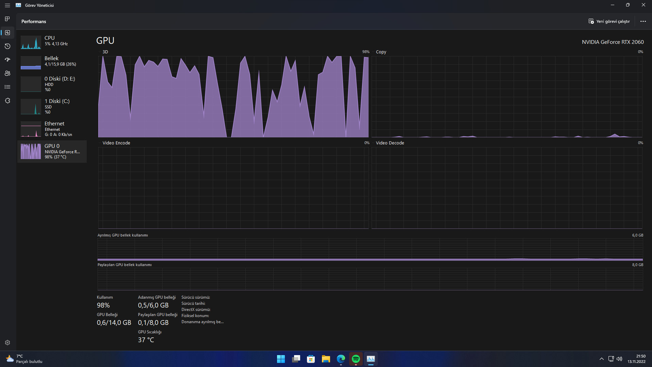Open the Details list page icon
The width and height of the screenshot is (652, 367).
click(x=7, y=87)
